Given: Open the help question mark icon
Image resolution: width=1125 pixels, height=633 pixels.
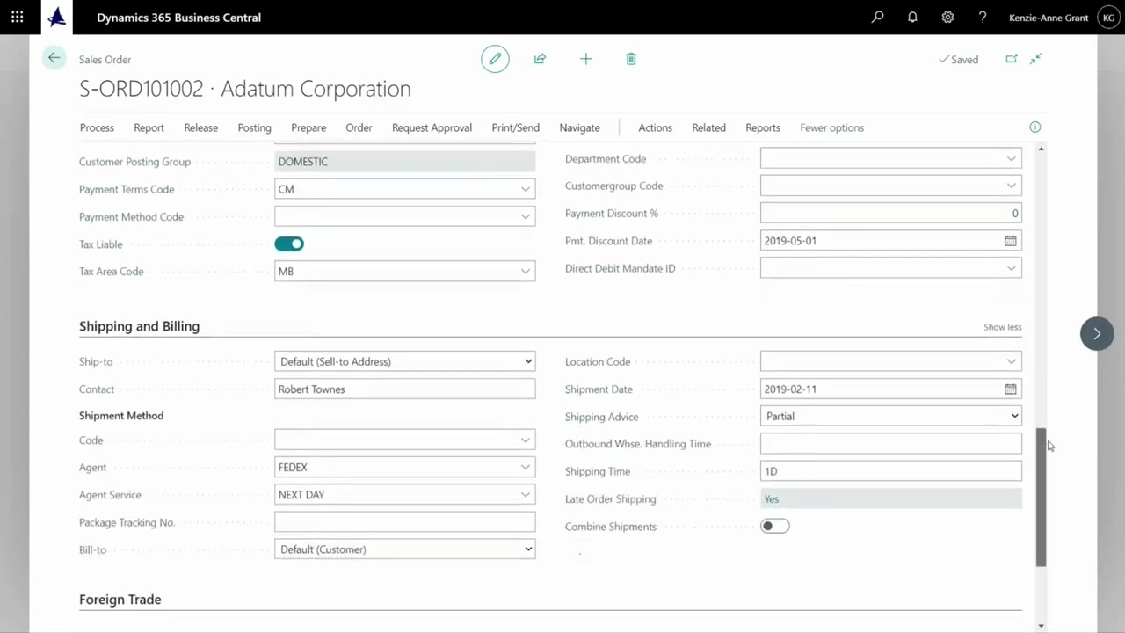Looking at the screenshot, I should pyautogui.click(x=983, y=18).
